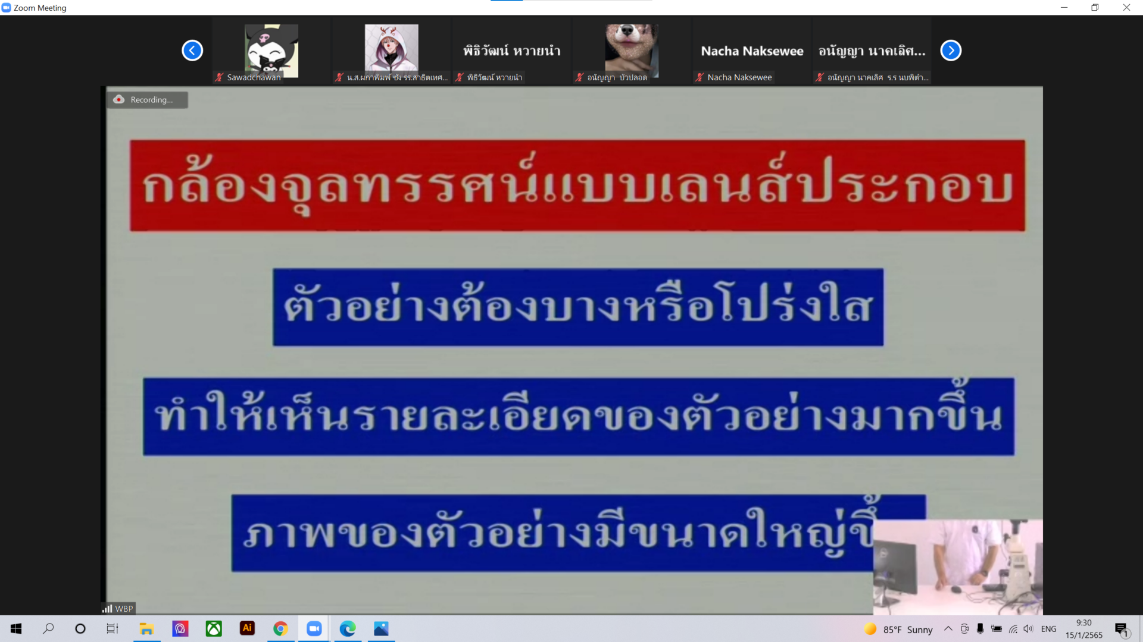Image resolution: width=1143 pixels, height=642 pixels.
Task: Open Microsoft Edge from the taskbar
Action: click(348, 628)
